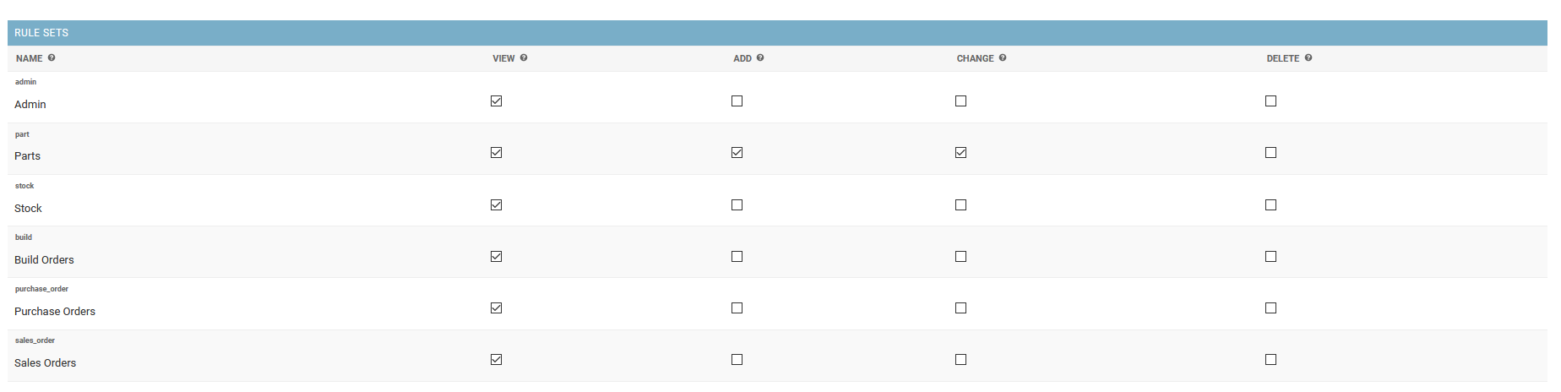Screen dimensions: 1561x392
Task: Enable Delete permission for Parts
Action: coord(1271,153)
